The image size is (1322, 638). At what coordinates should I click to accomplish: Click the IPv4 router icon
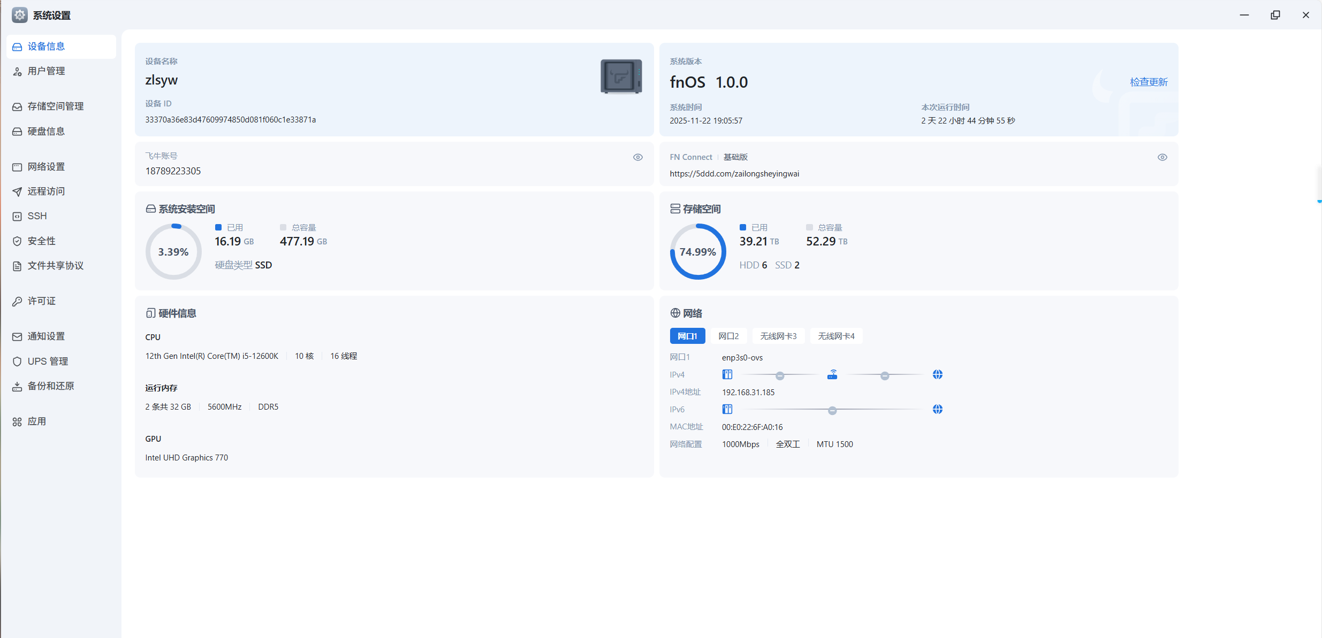[832, 374]
